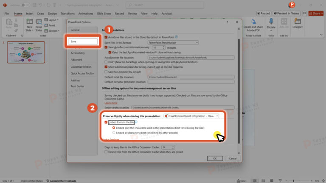Switch to the Animations tab

[x=86, y=14]
